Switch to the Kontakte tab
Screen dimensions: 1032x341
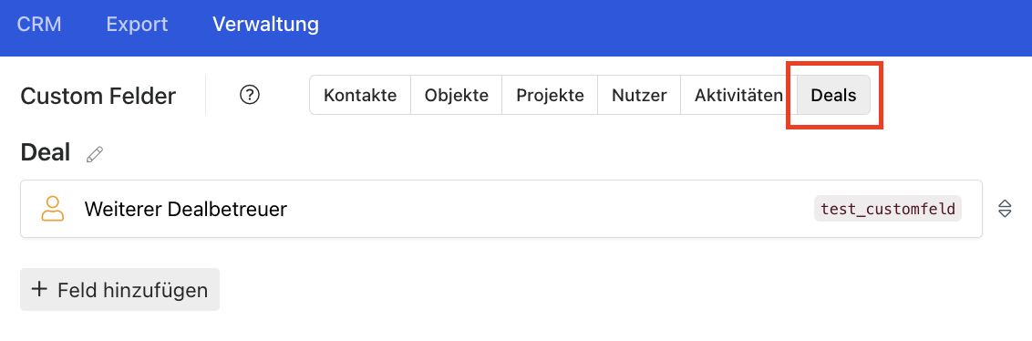(x=360, y=96)
